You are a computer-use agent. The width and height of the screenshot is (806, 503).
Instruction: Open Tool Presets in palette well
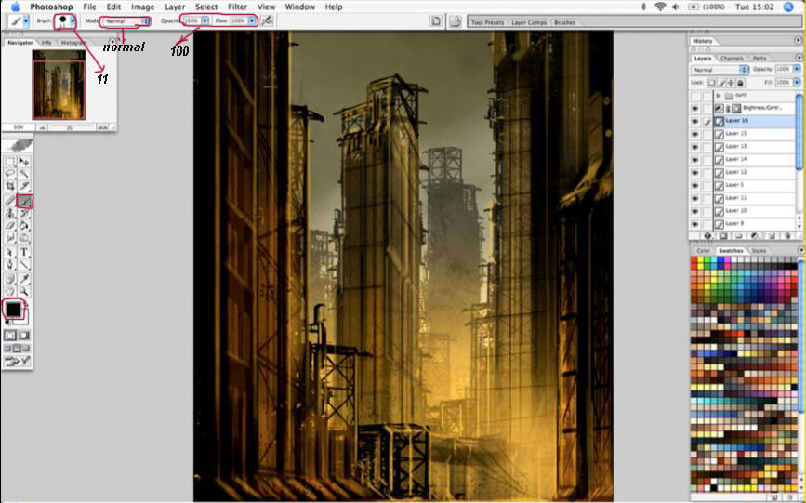pos(487,22)
